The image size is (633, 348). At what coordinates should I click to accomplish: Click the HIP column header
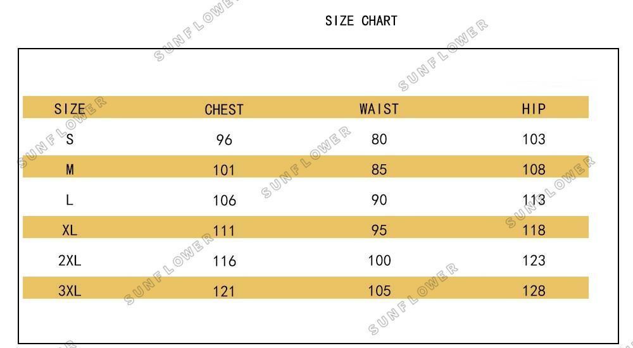(x=534, y=109)
